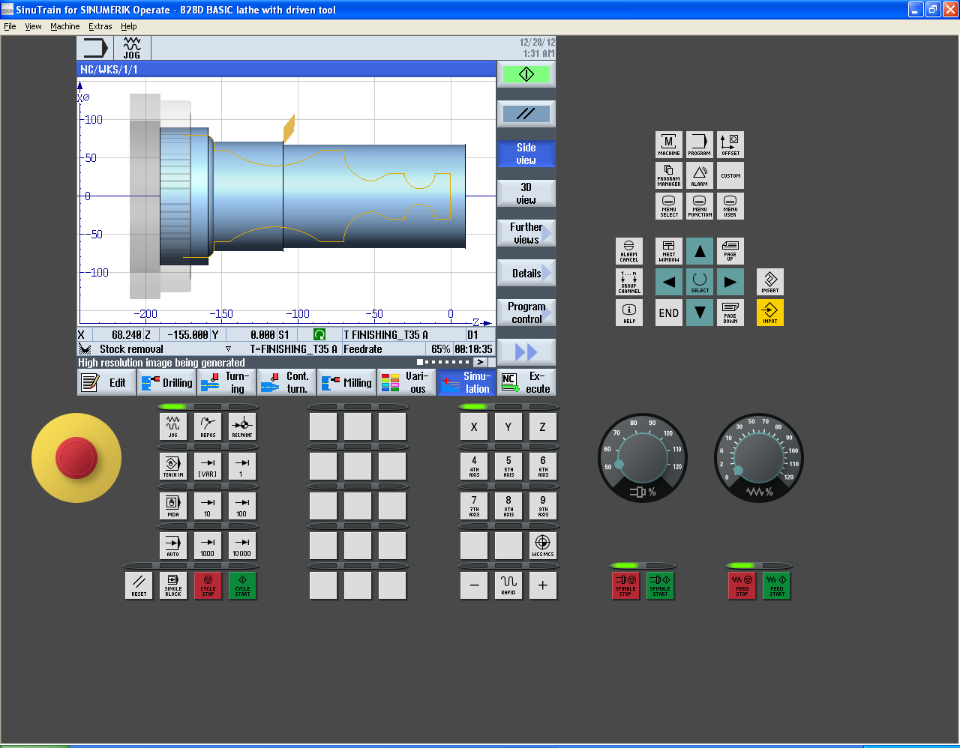960x748 pixels.
Task: Expand the Details softkey
Action: pyautogui.click(x=526, y=273)
